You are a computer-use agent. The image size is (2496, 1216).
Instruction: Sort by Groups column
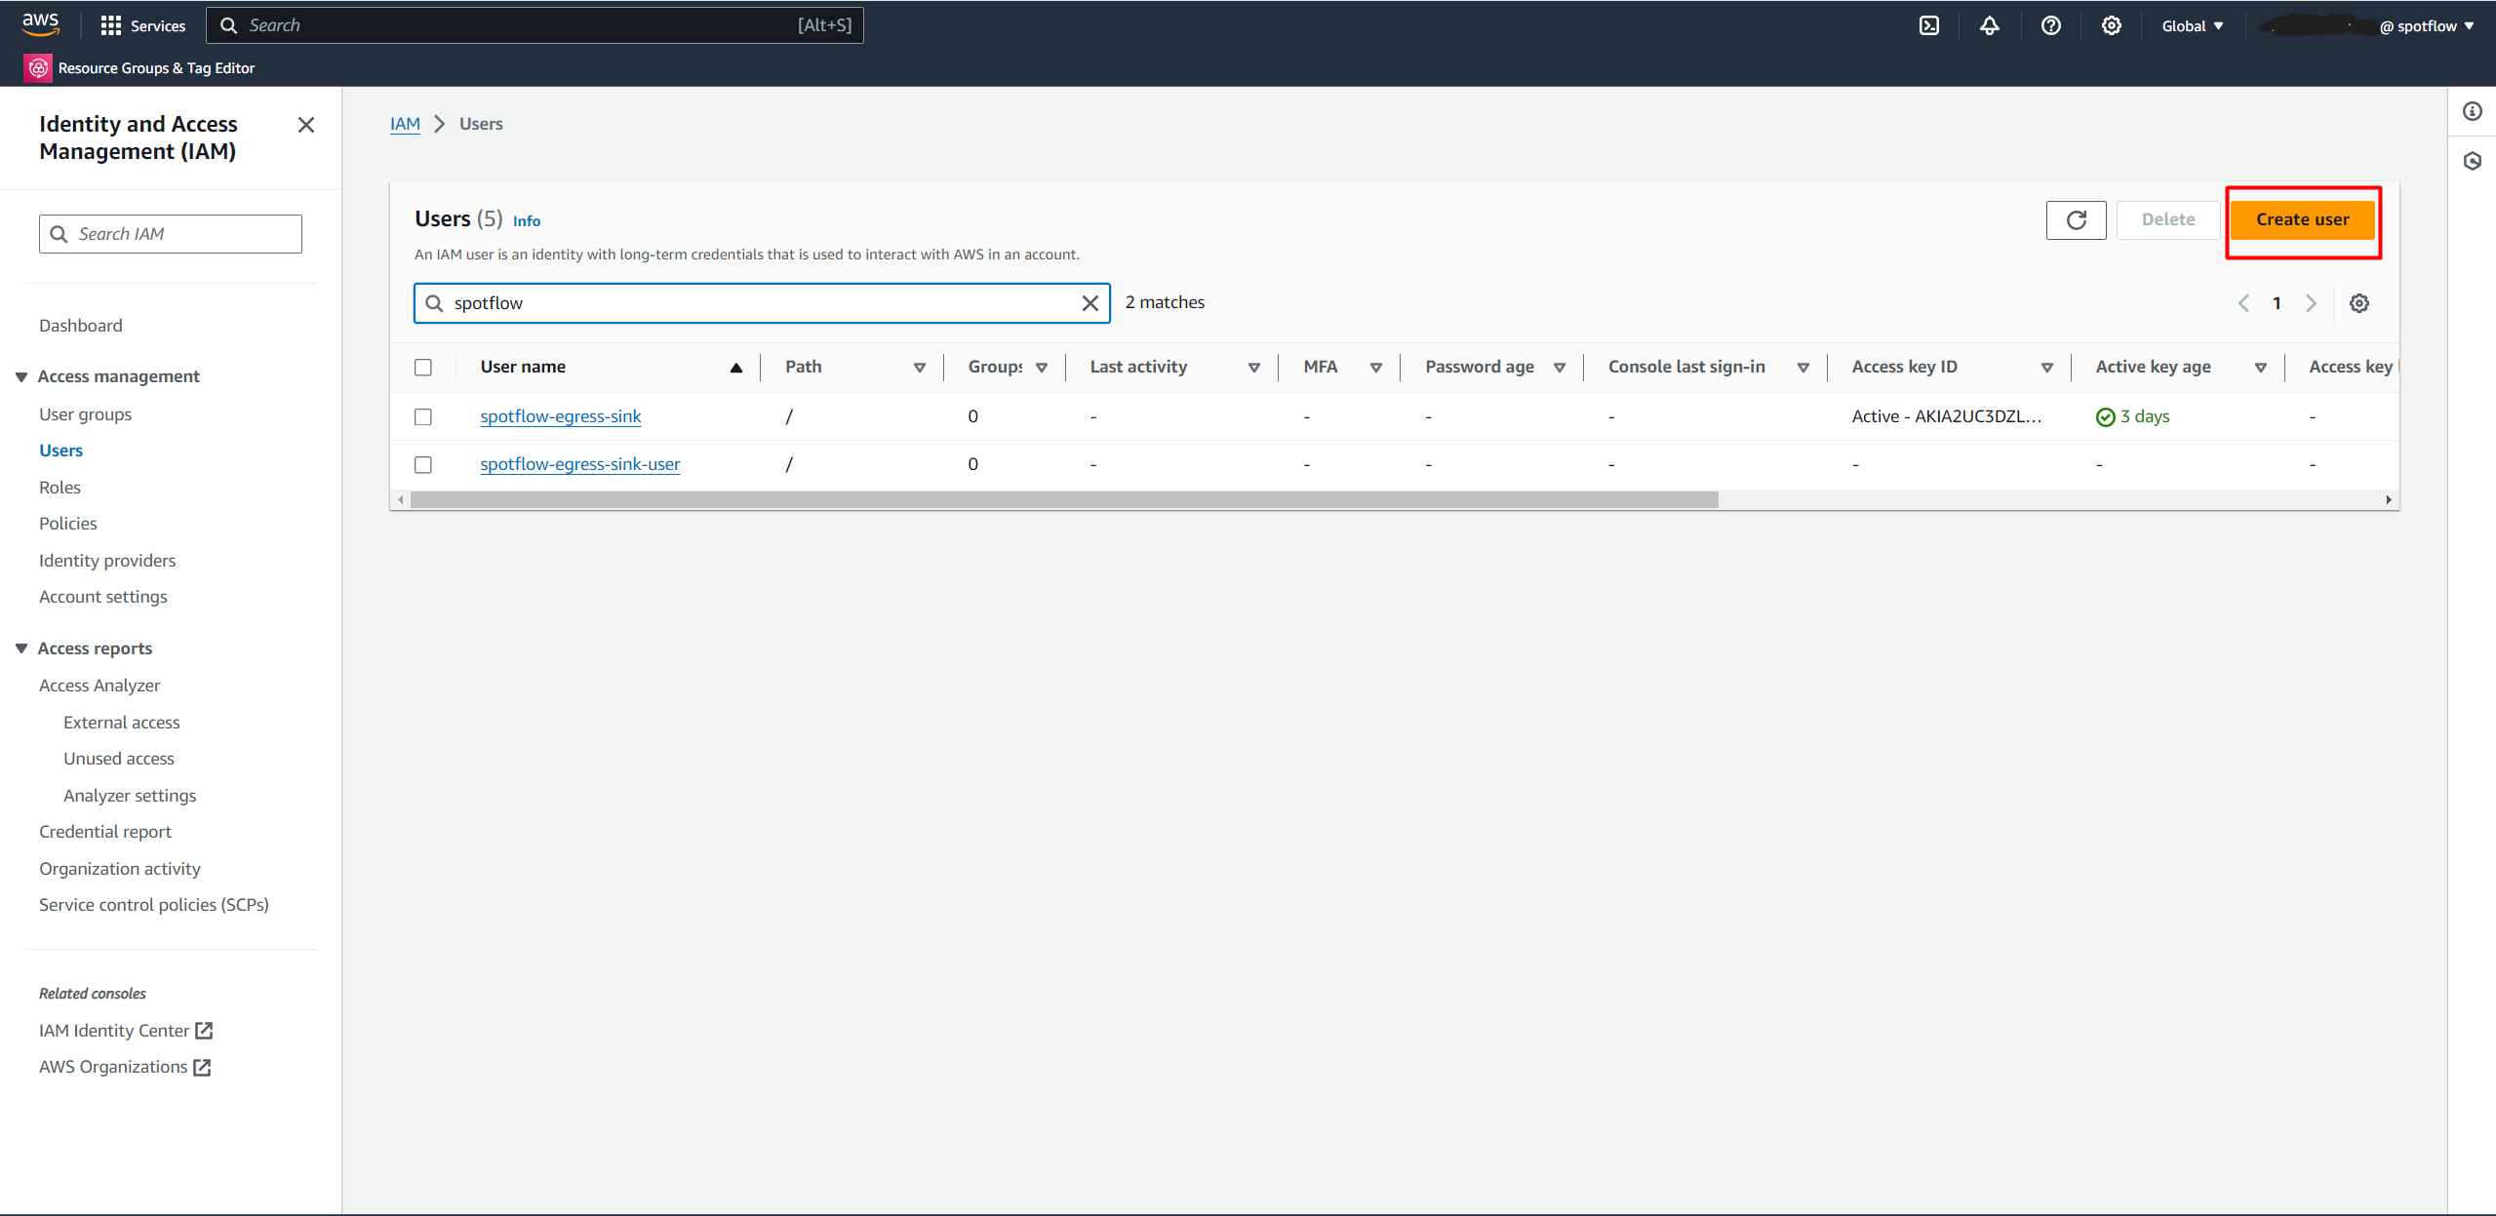click(x=1041, y=368)
